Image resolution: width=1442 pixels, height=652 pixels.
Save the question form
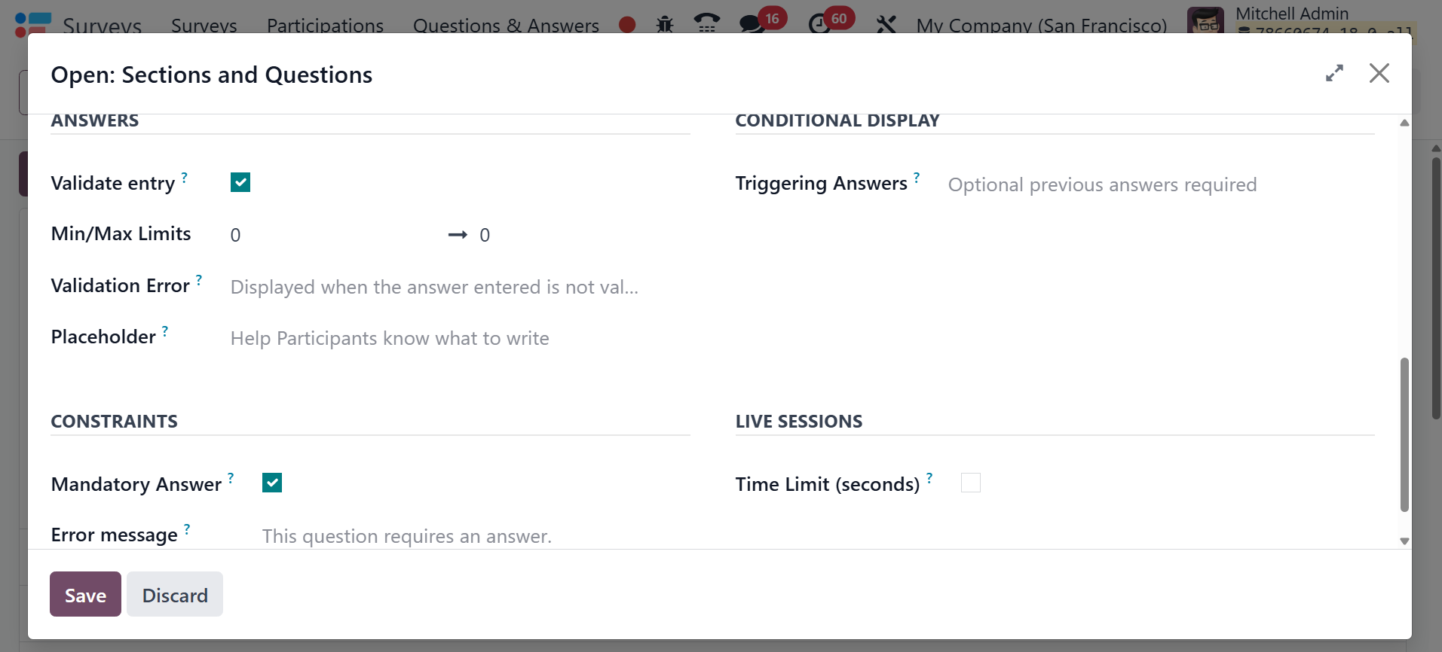[x=85, y=594]
